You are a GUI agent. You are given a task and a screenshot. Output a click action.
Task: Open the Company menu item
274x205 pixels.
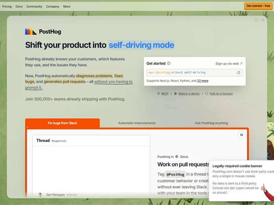pos(53,6)
